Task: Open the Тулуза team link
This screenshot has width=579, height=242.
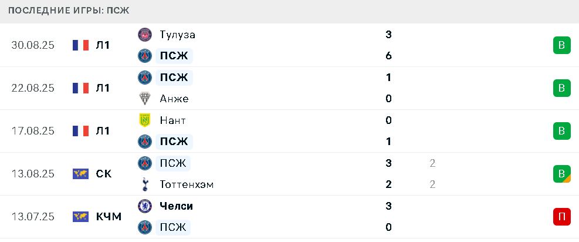Action: pyautogui.click(x=178, y=34)
